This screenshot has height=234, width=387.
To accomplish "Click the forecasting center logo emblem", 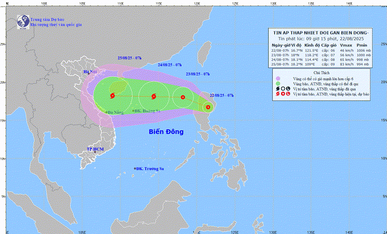I will (x=23, y=22).
